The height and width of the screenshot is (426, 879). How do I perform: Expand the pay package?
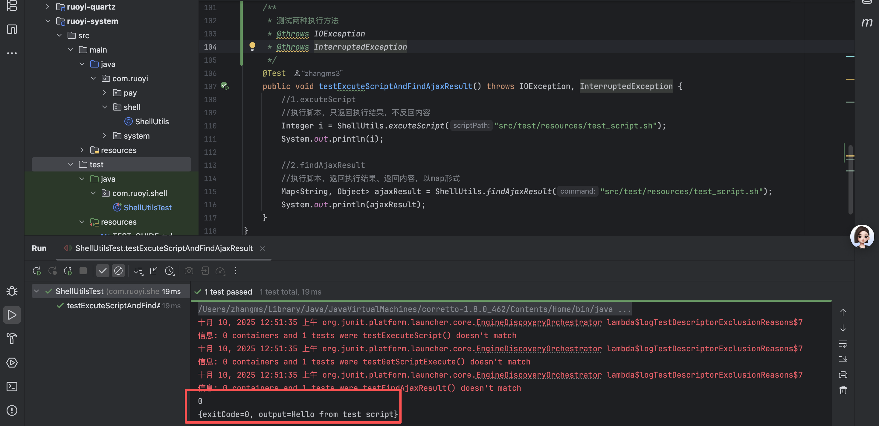(104, 93)
